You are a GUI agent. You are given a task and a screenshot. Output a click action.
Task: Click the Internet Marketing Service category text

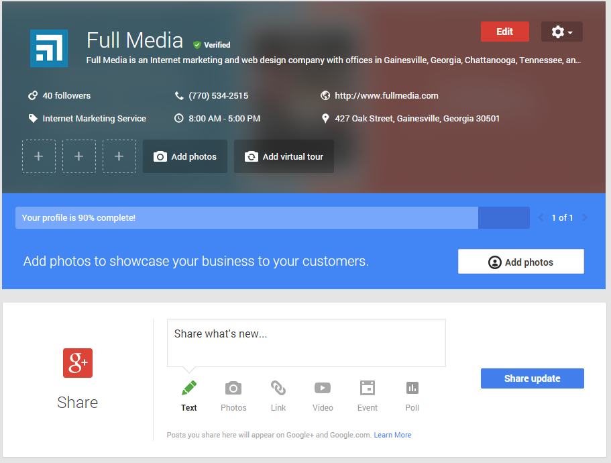point(95,119)
